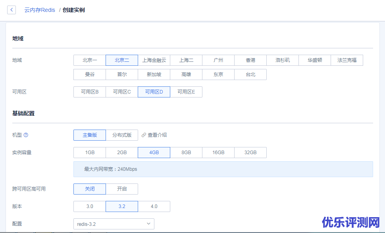Open the 云内存Redis breadcrumb link
The image size is (385, 233).
(x=40, y=10)
